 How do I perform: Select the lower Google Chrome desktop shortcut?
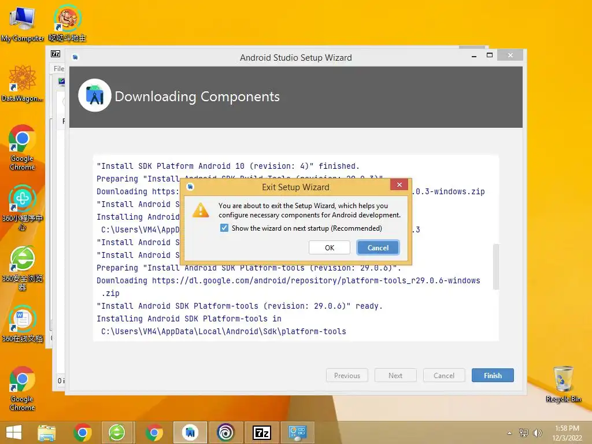[22, 388]
